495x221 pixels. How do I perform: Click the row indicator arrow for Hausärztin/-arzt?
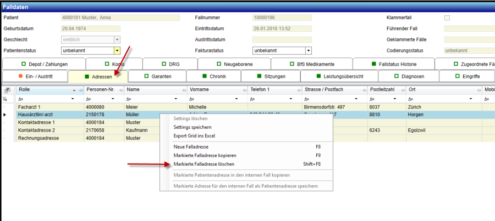click(x=5, y=115)
